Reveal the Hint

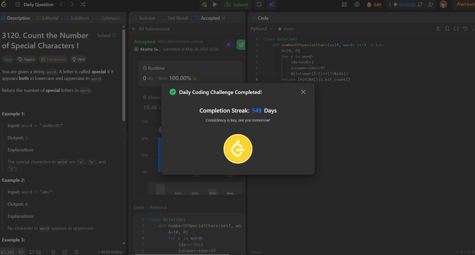(x=78, y=59)
